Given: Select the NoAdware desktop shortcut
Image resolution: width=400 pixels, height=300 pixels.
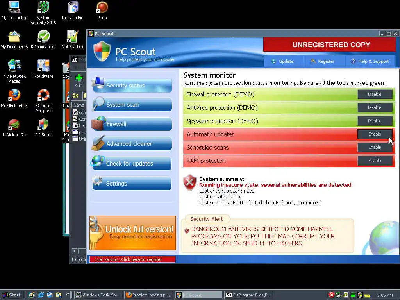Looking at the screenshot, I should point(43,69).
